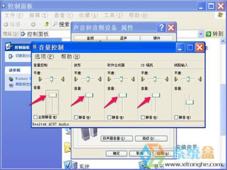Viewport: 227px width, 170px height.
Task: Open the 帮助 menu in Volume Control
Action: pyautogui.click(x=70, y=57)
